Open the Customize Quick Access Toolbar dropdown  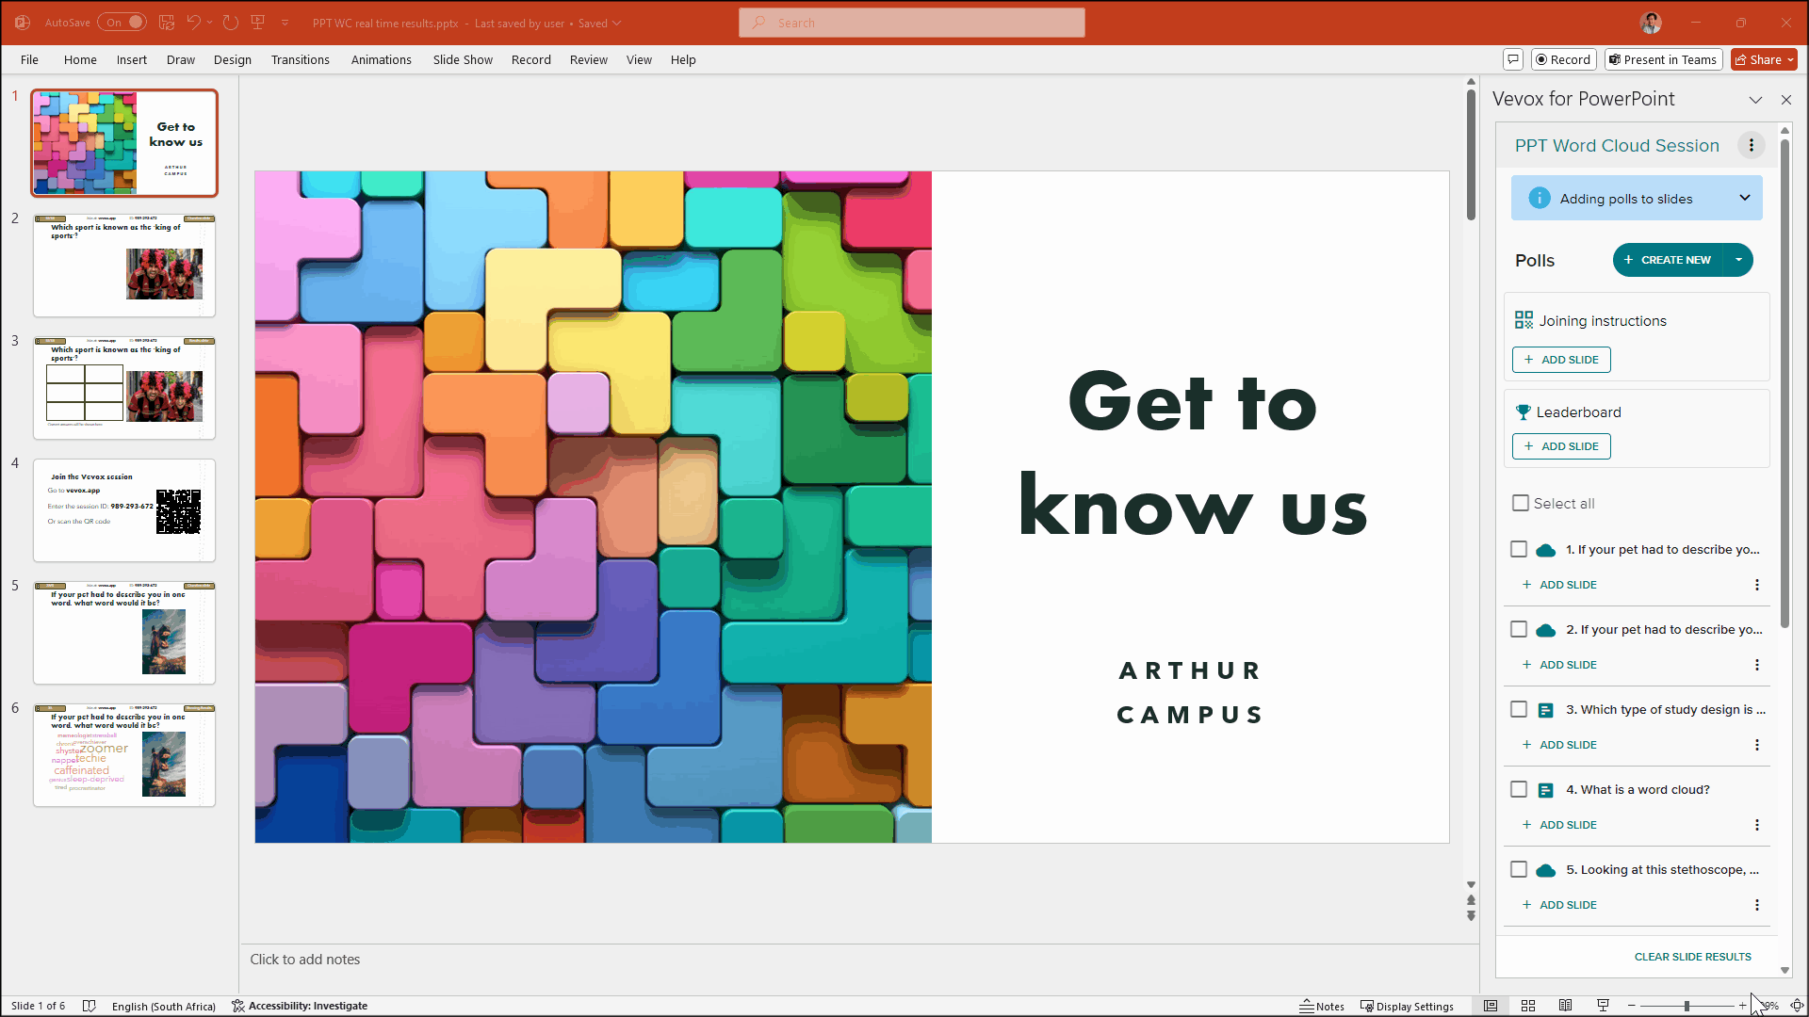[x=285, y=23]
